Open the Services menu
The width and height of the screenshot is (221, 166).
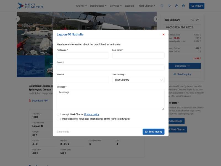115,6
